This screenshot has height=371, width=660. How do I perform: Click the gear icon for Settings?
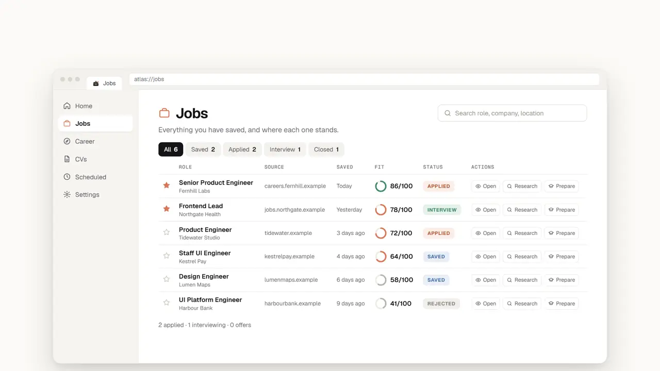[x=67, y=195]
